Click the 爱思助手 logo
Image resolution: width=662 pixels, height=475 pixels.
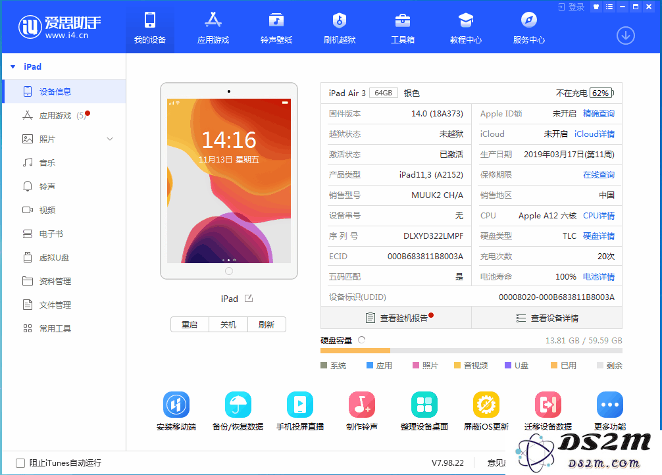[59, 27]
